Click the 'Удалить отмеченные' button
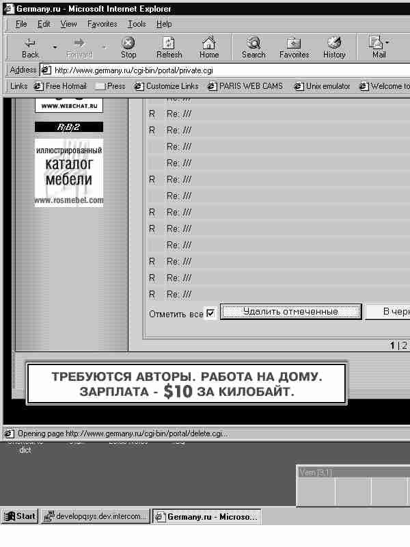Image resolution: width=410 pixels, height=547 pixels. (x=290, y=312)
